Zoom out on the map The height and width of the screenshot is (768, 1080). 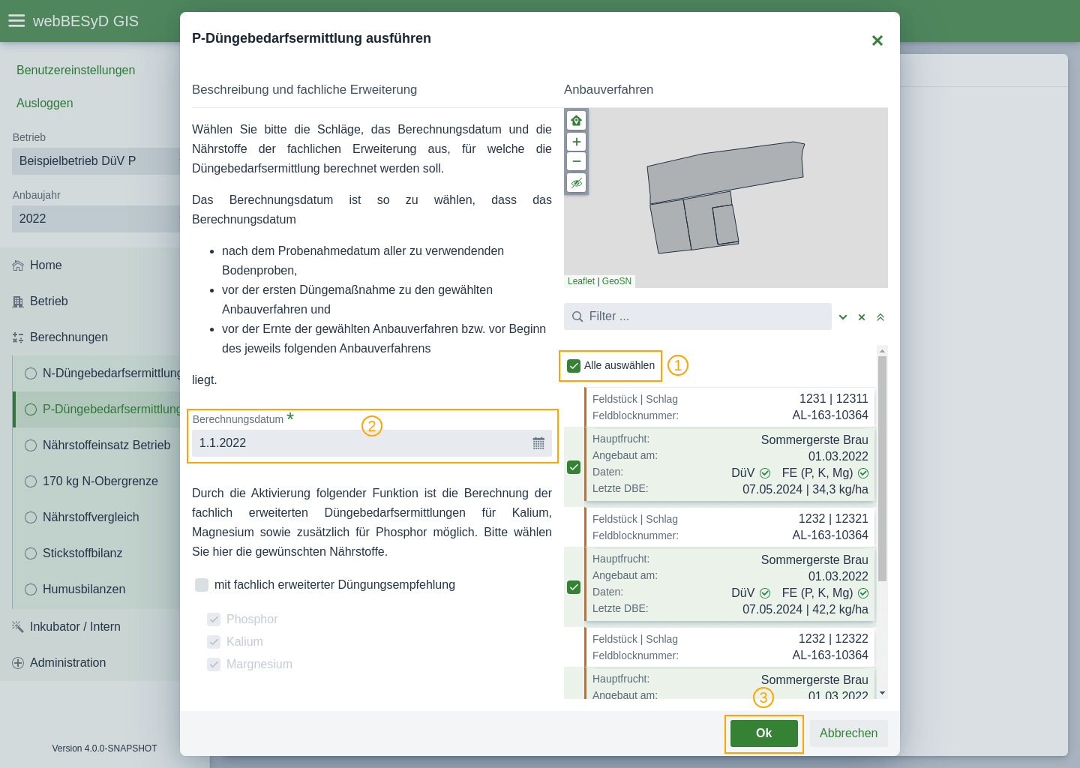click(576, 161)
